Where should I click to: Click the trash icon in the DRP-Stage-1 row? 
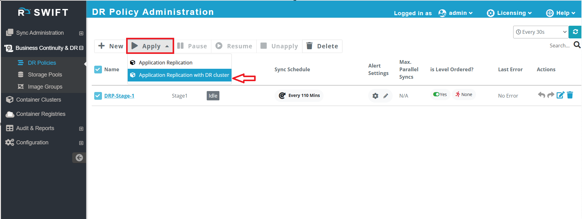570,95
